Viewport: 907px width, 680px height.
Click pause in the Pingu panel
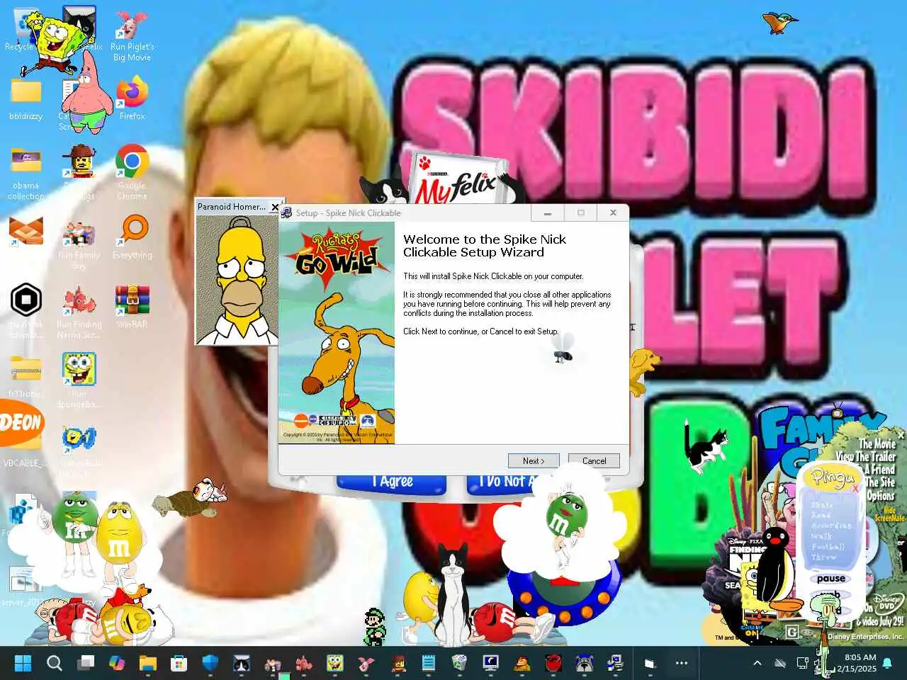[830, 578]
